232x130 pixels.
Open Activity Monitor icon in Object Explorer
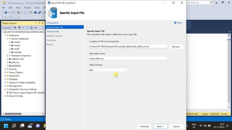click(x=36, y=27)
